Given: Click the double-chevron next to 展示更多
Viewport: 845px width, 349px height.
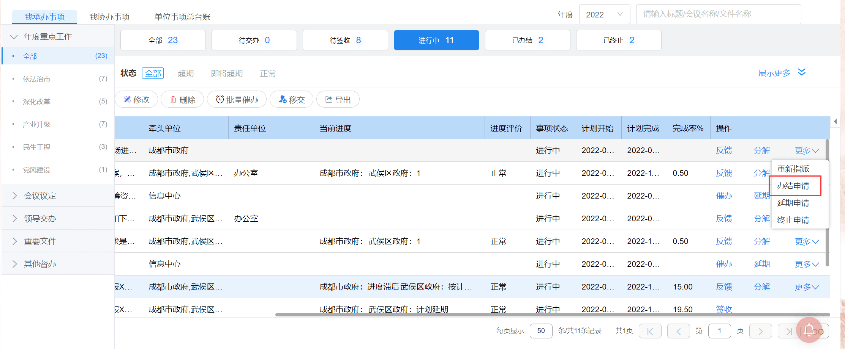Looking at the screenshot, I should point(802,72).
